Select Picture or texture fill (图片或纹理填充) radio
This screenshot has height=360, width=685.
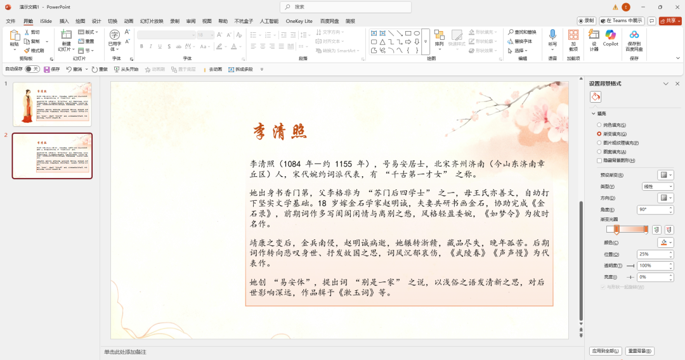599,143
